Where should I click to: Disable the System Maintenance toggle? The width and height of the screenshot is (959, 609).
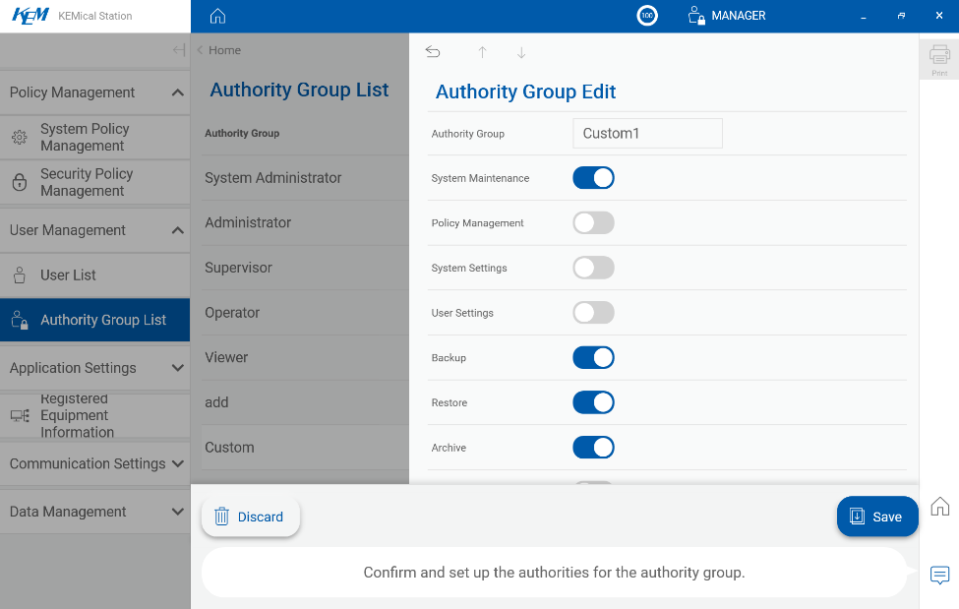[593, 178]
